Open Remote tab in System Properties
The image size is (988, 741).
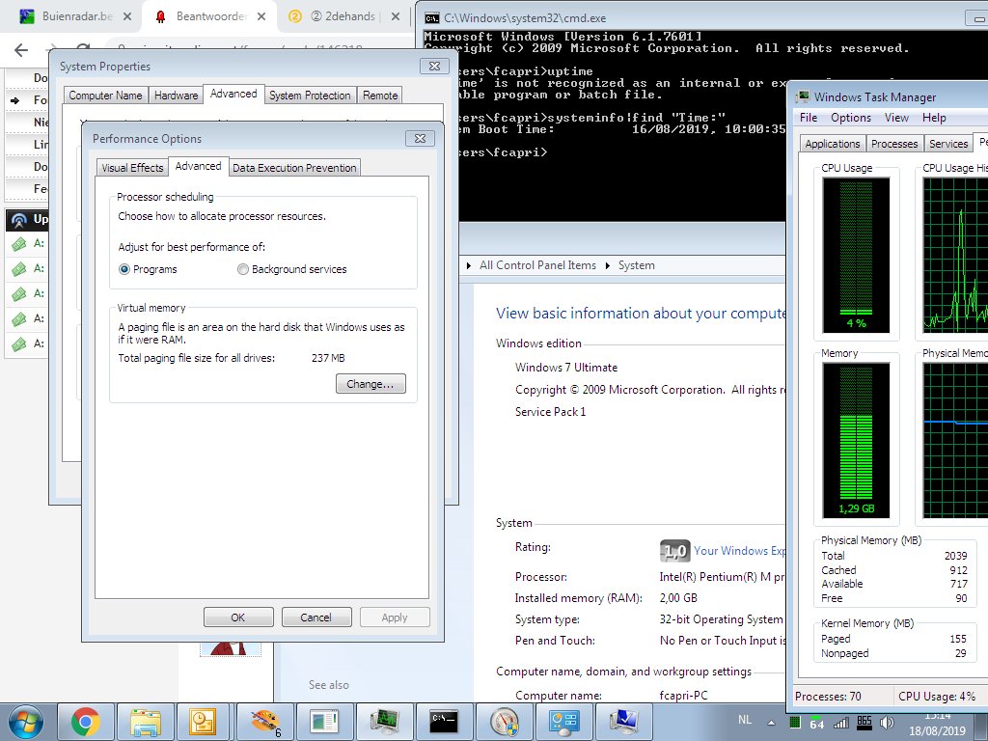pos(380,96)
